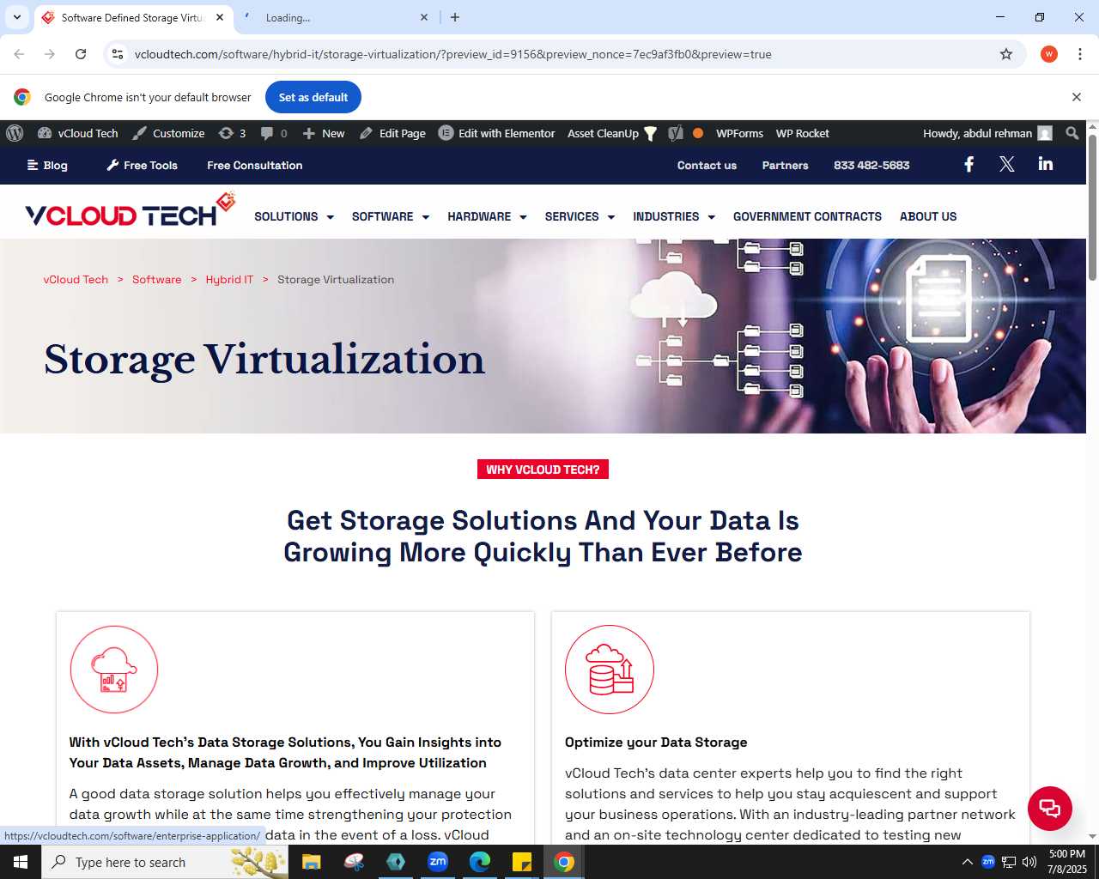Add New content from the admin bar

pos(324,133)
